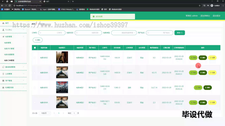Open the 电影类型 filter dropdown

point(124,33)
